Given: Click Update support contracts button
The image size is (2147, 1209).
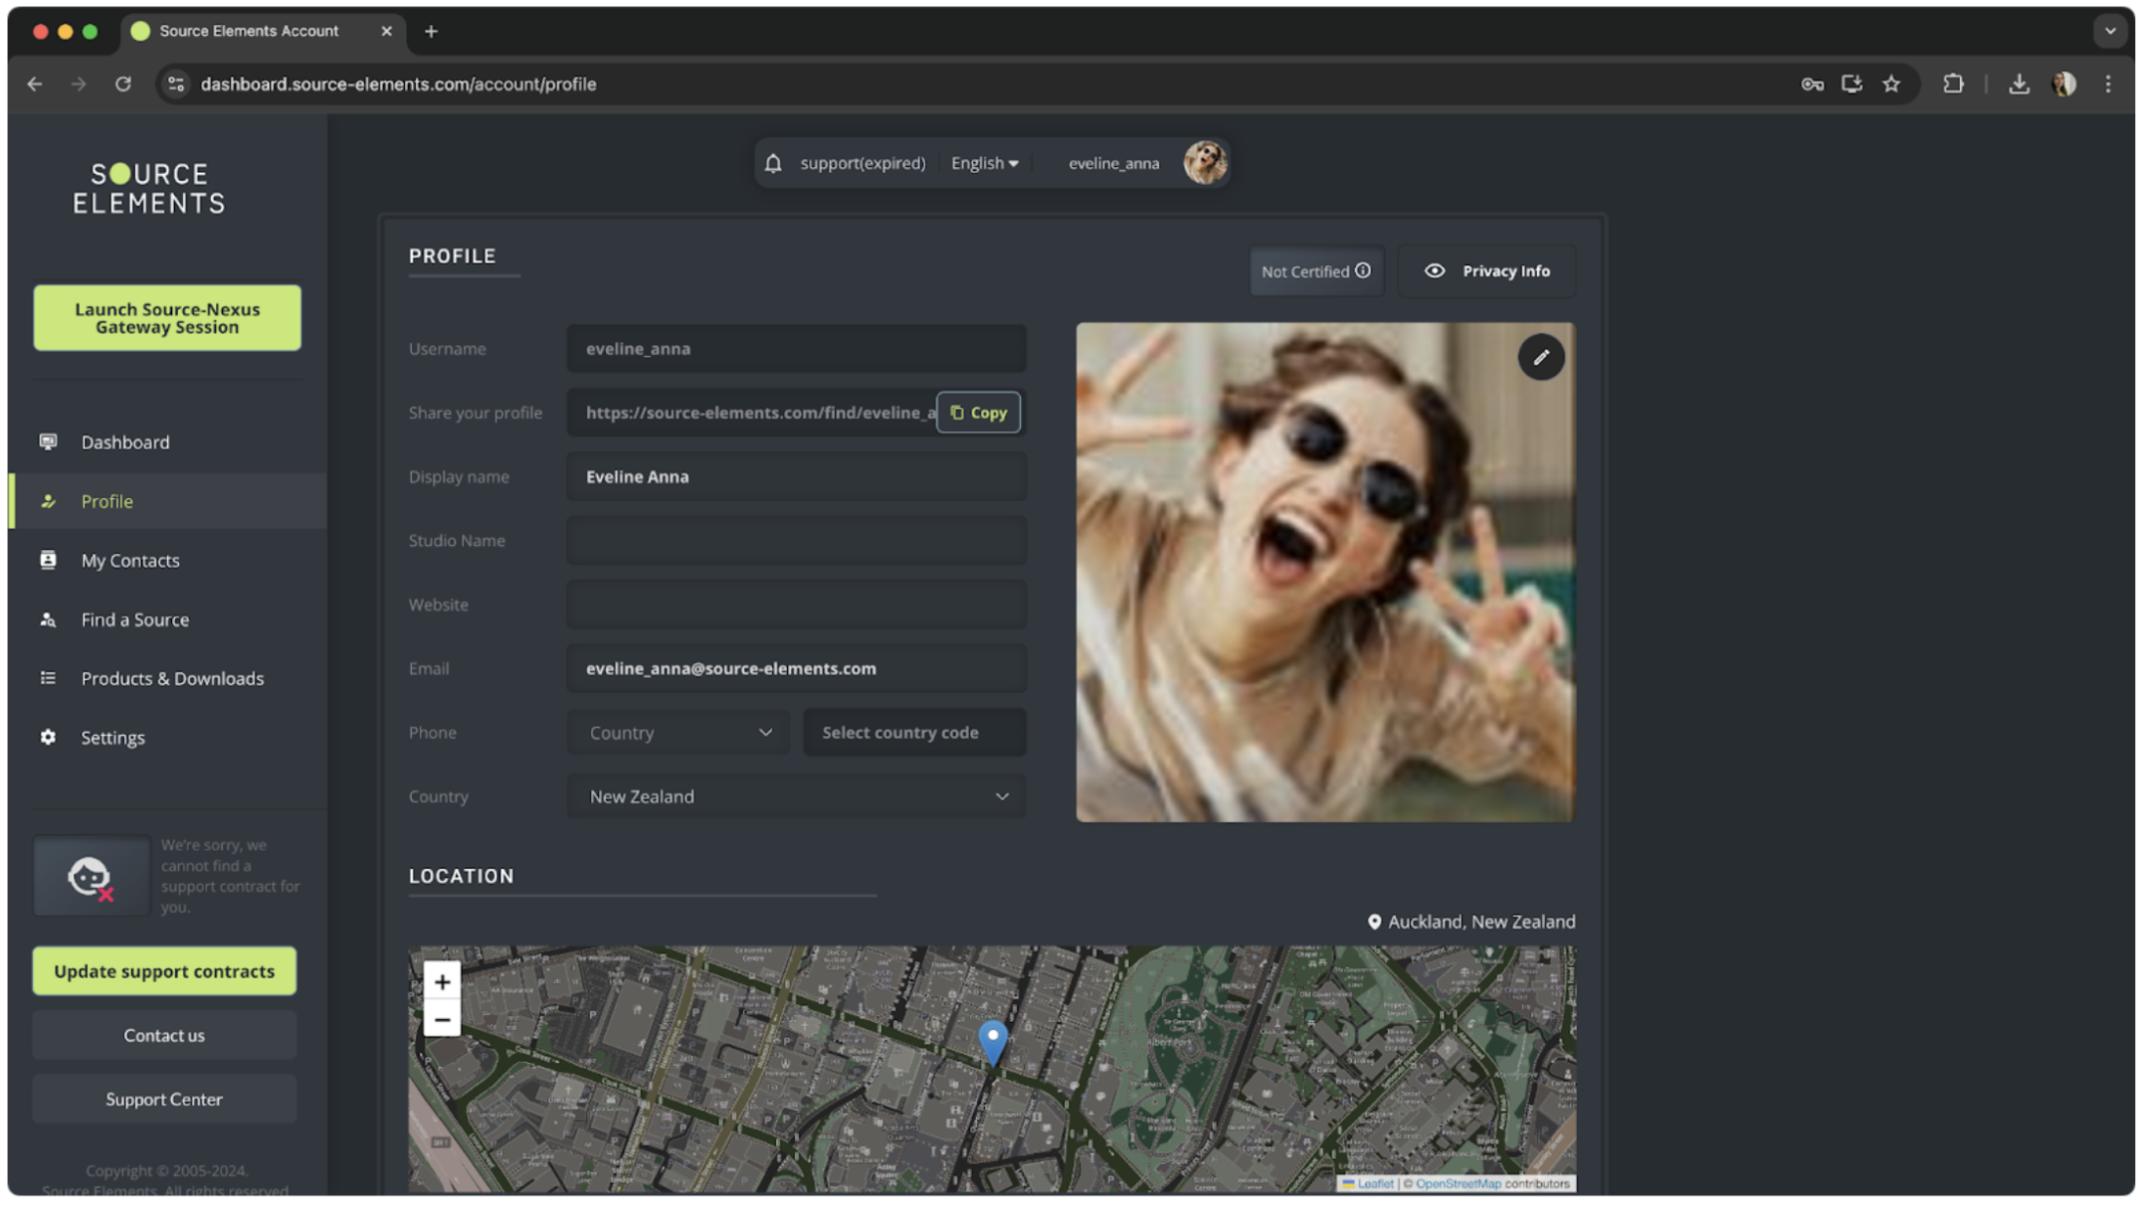Looking at the screenshot, I should click(x=164, y=971).
